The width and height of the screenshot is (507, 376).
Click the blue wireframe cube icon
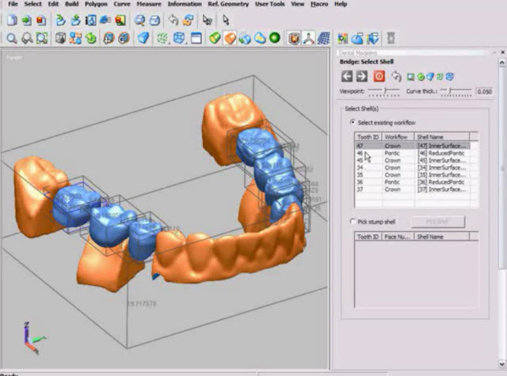coord(179,38)
